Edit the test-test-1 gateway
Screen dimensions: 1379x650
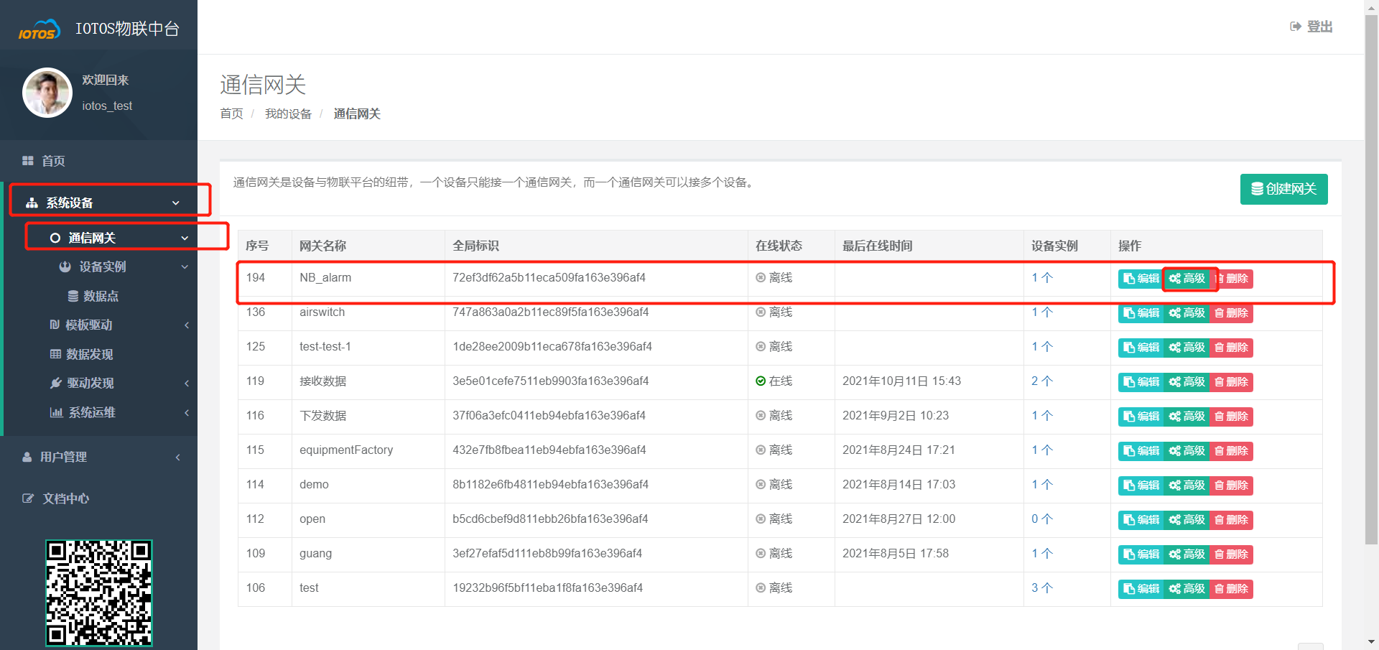1141,348
